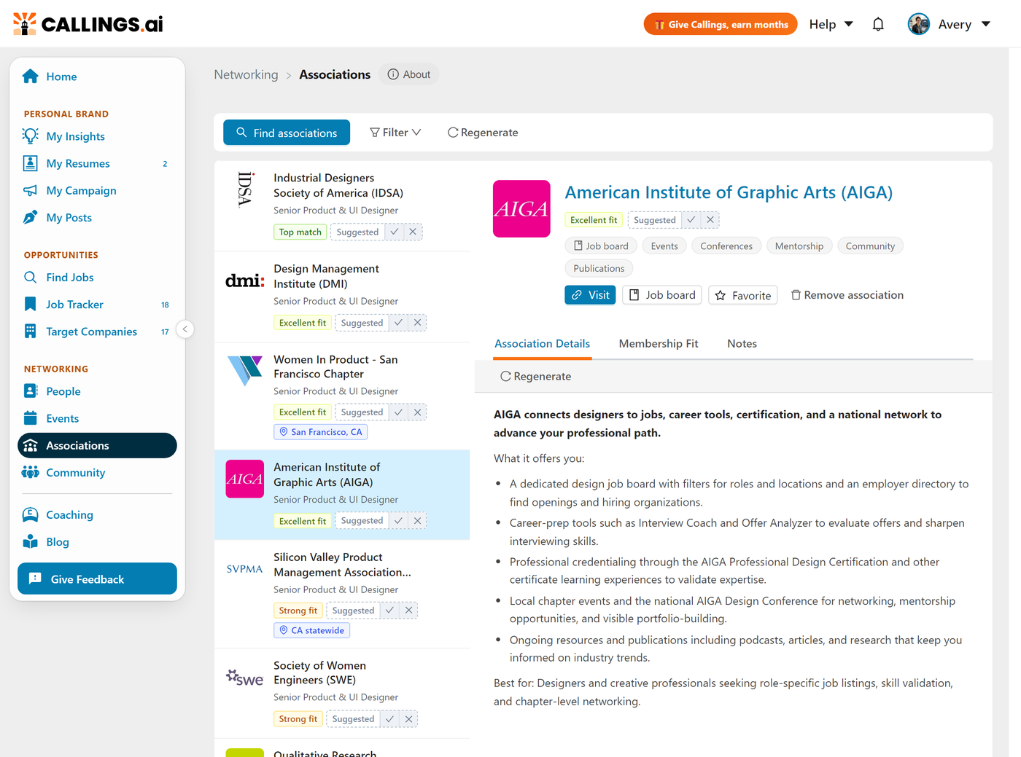Click the About info icon button
This screenshot has height=757, width=1021.
[x=408, y=74]
